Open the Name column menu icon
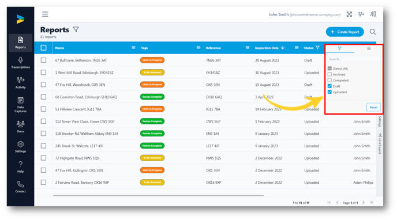 coord(133,47)
